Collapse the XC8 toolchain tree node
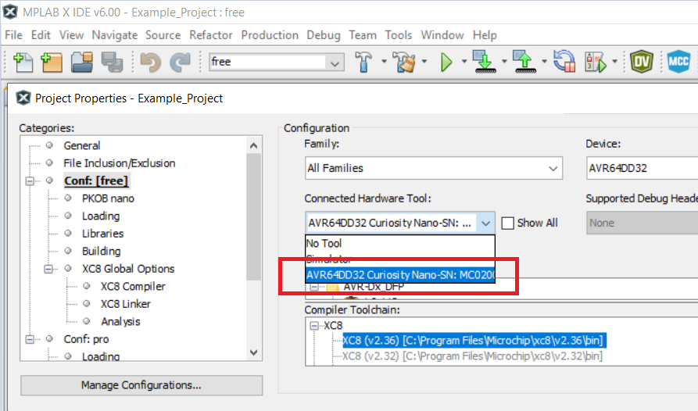Image resolution: width=698 pixels, height=411 pixels. tap(314, 326)
